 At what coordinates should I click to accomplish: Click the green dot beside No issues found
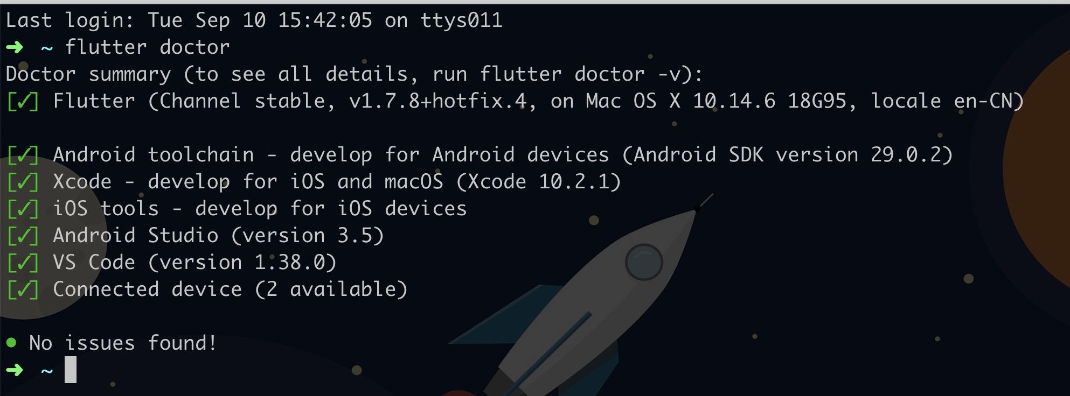click(11, 343)
